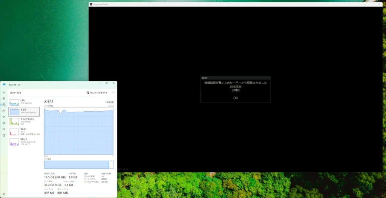Select the ディスク 0 (C:) entry

click(x=24, y=121)
